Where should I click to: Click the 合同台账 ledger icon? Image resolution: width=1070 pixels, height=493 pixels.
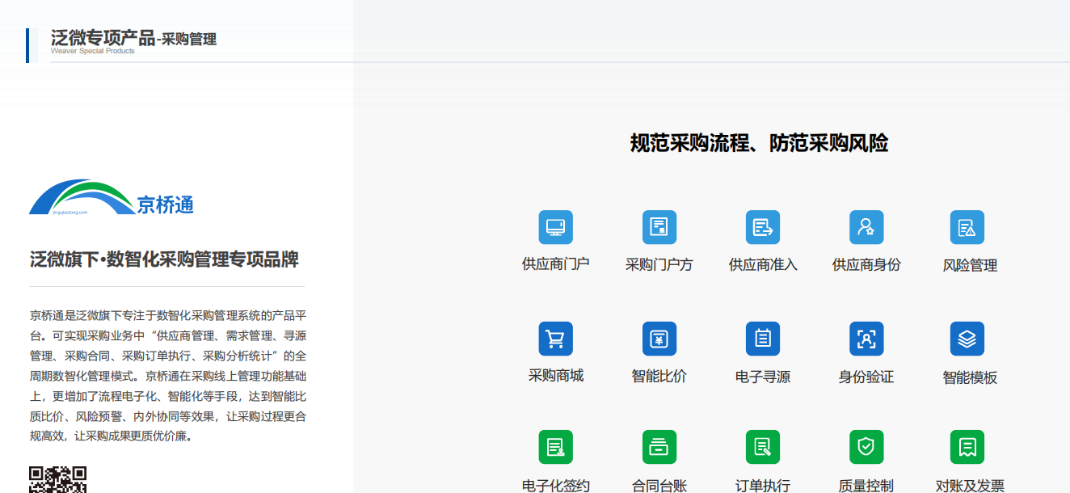click(x=659, y=446)
